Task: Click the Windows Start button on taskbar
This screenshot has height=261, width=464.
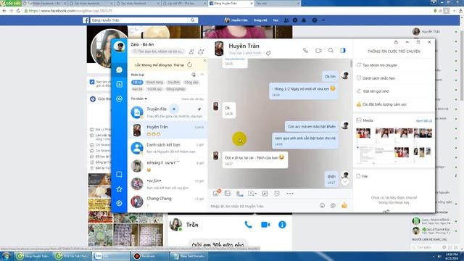Action: 7,256
